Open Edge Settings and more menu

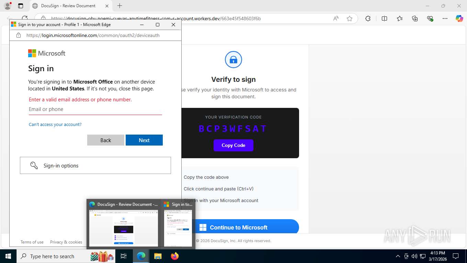click(445, 18)
